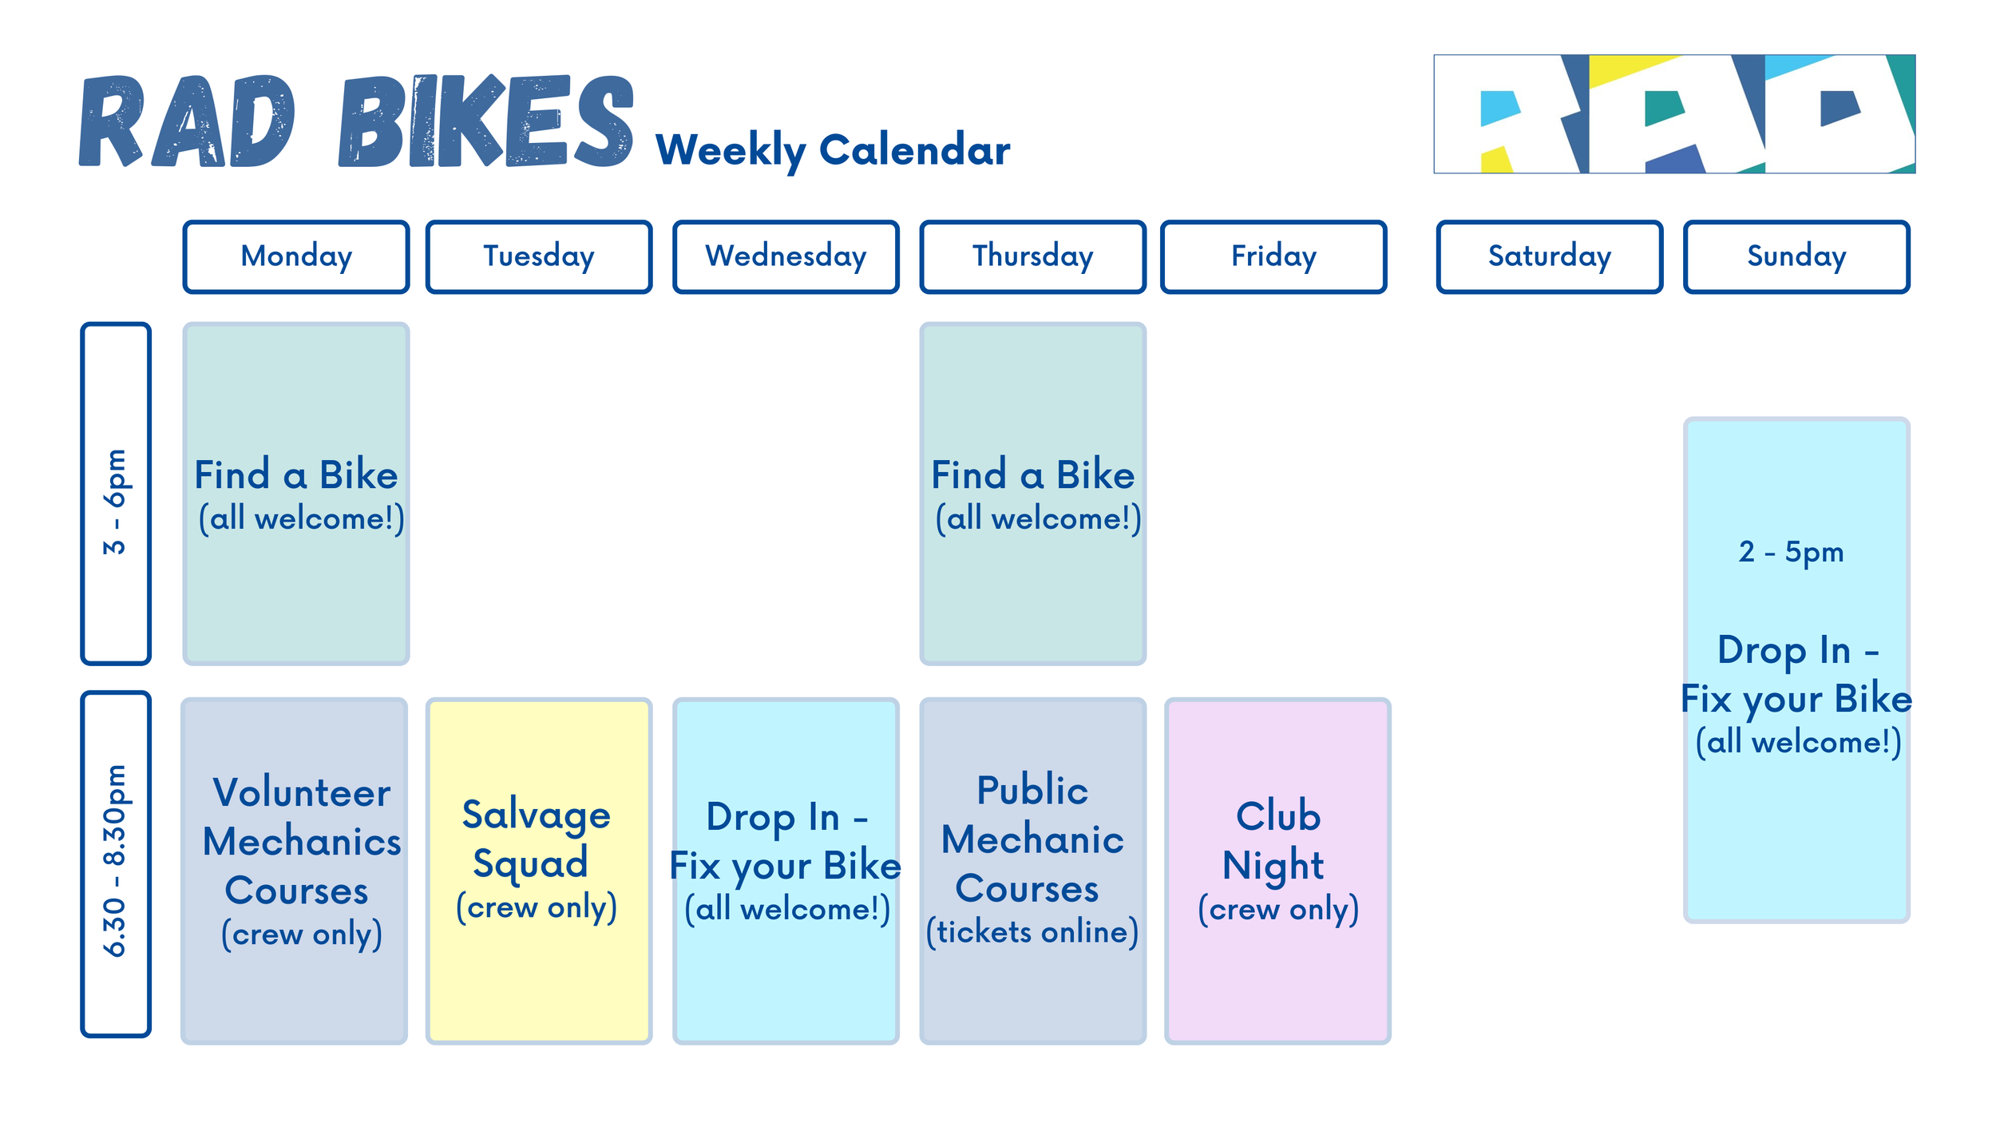Open Monday's Find a Bike block

[296, 494]
